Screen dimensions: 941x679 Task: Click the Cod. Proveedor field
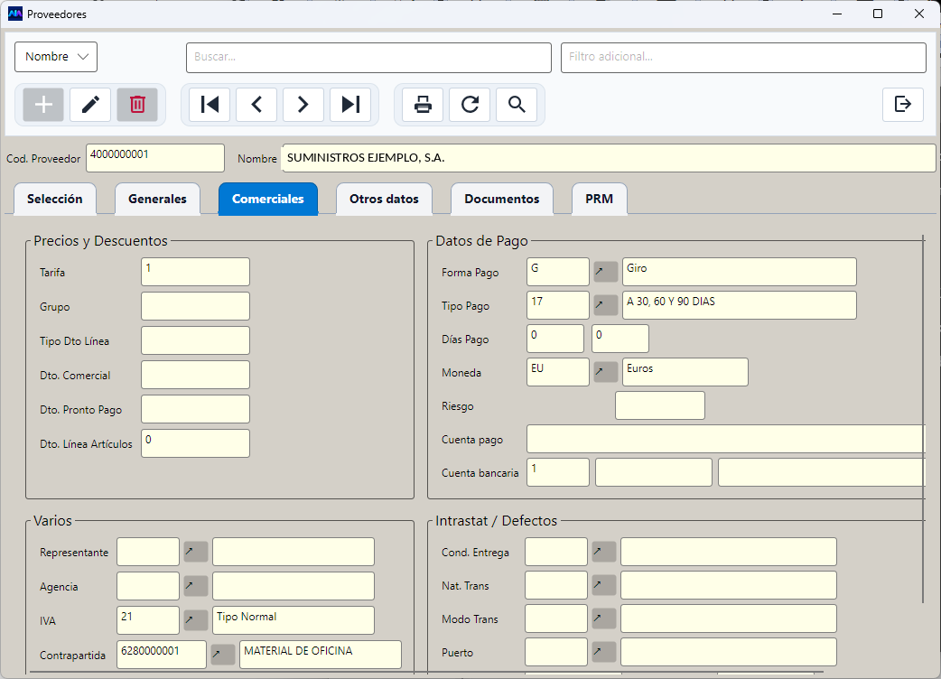[155, 158]
